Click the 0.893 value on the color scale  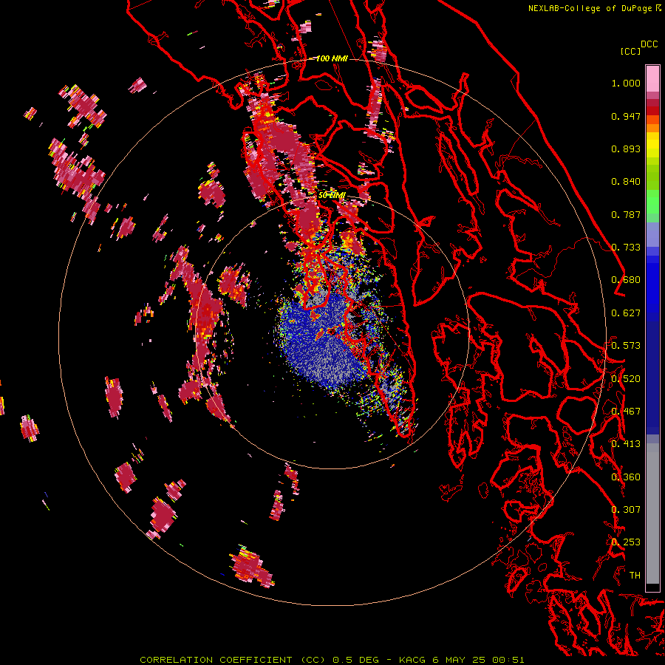626,149
